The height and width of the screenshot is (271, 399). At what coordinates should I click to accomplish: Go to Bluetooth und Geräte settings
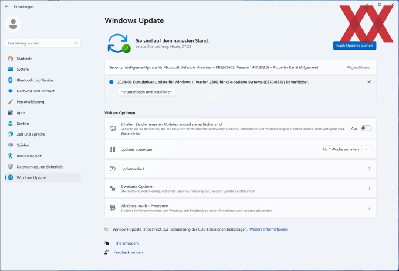coord(43,80)
